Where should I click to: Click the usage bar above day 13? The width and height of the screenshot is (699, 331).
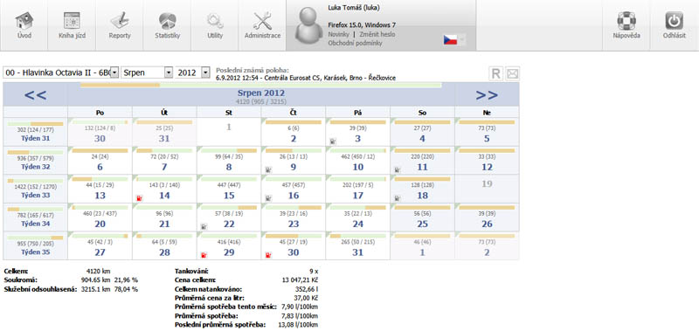click(x=100, y=179)
